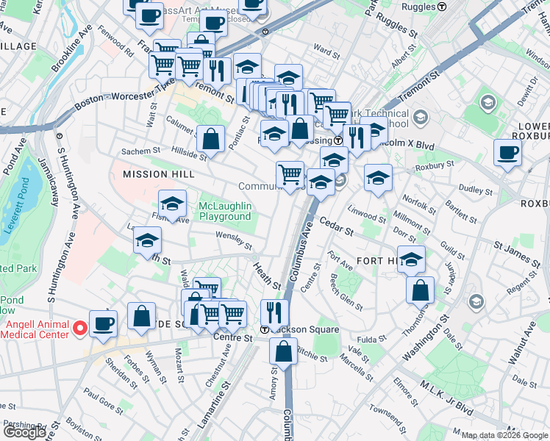This screenshot has height=441, width=550.
Task: Click the shopping bag marker above Roxbury Crossing label
Action: click(x=300, y=131)
